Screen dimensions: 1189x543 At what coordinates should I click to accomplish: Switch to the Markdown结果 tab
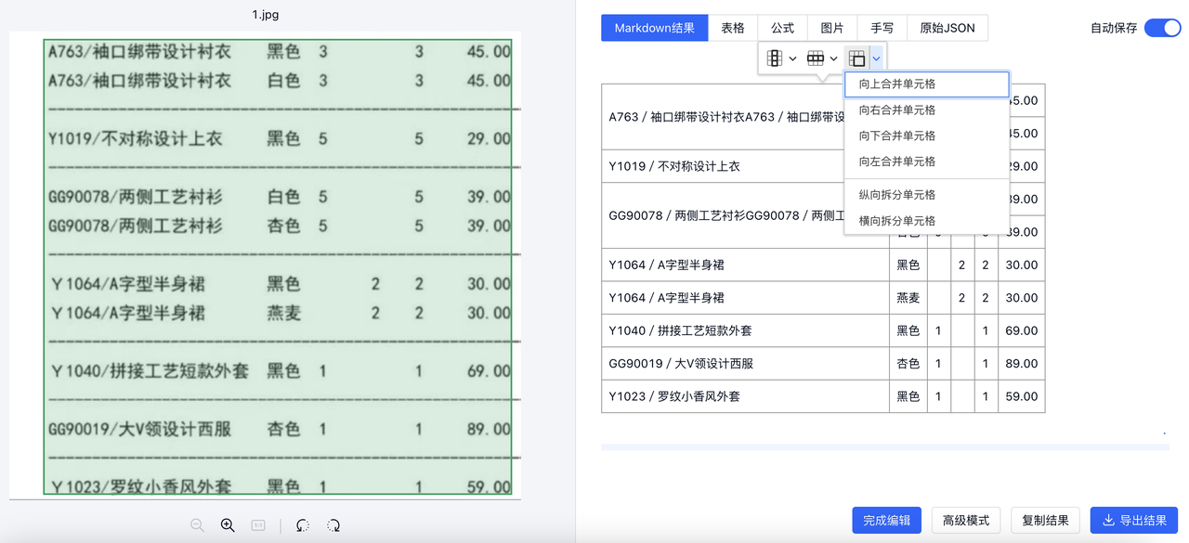click(654, 28)
